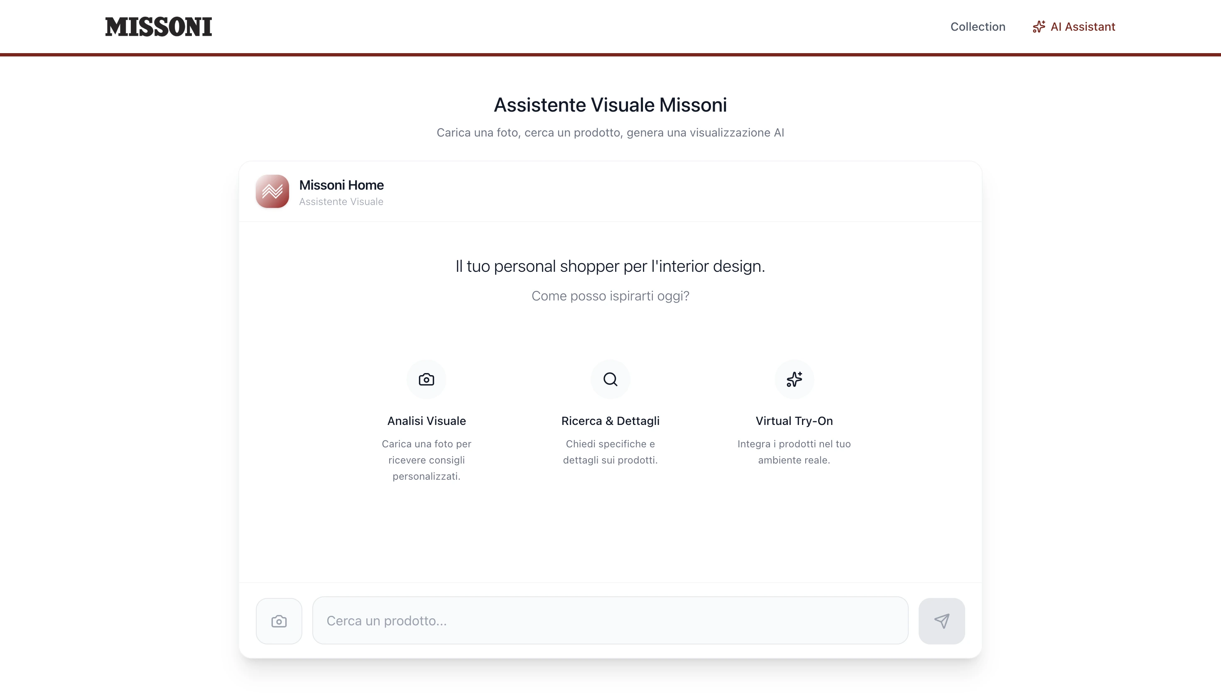Select the sparkle icon above Virtual Try-On
The image size is (1221, 693).
pyautogui.click(x=793, y=379)
